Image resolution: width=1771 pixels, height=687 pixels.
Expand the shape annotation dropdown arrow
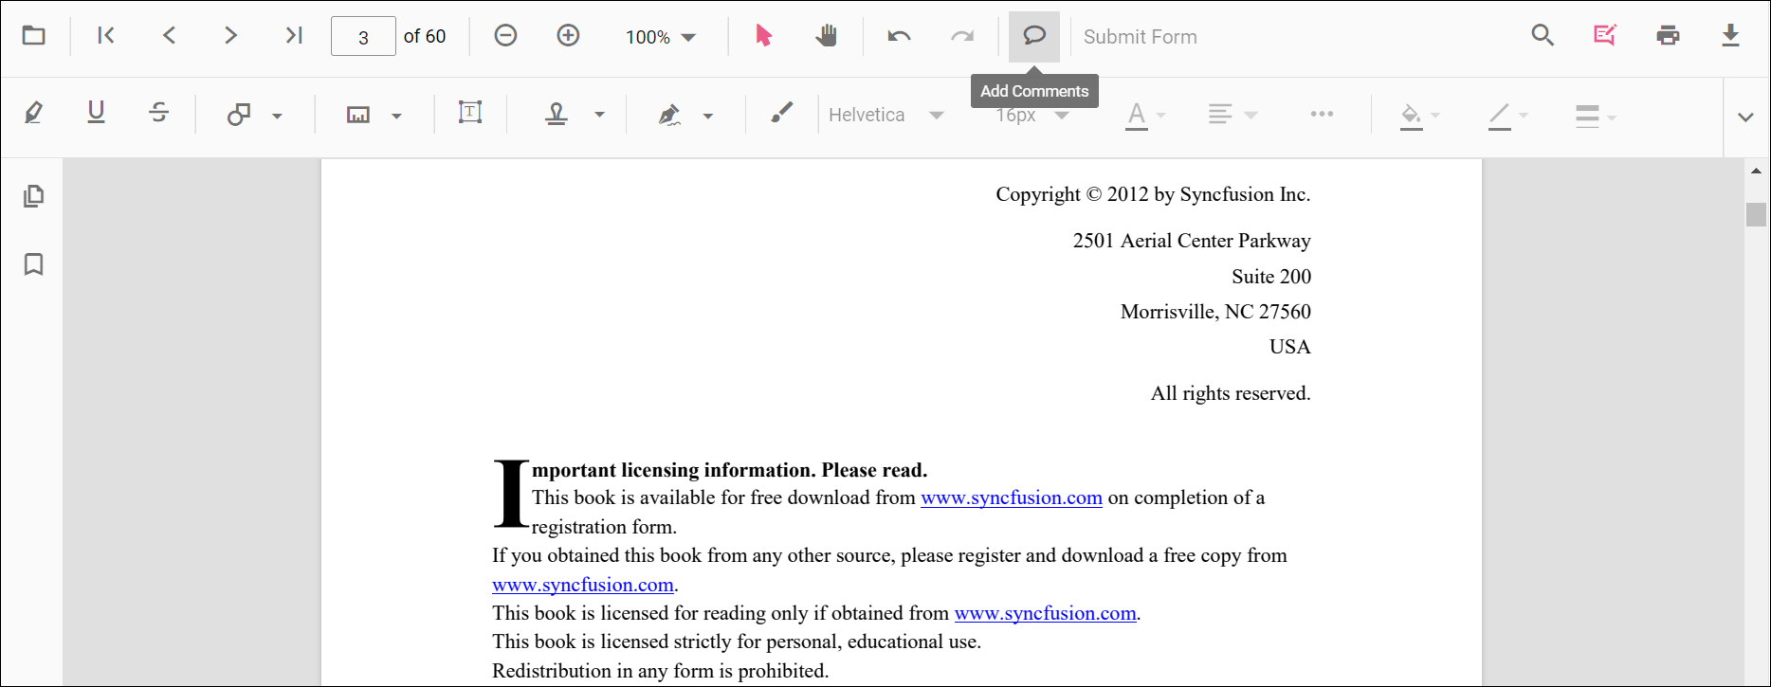coord(277,116)
